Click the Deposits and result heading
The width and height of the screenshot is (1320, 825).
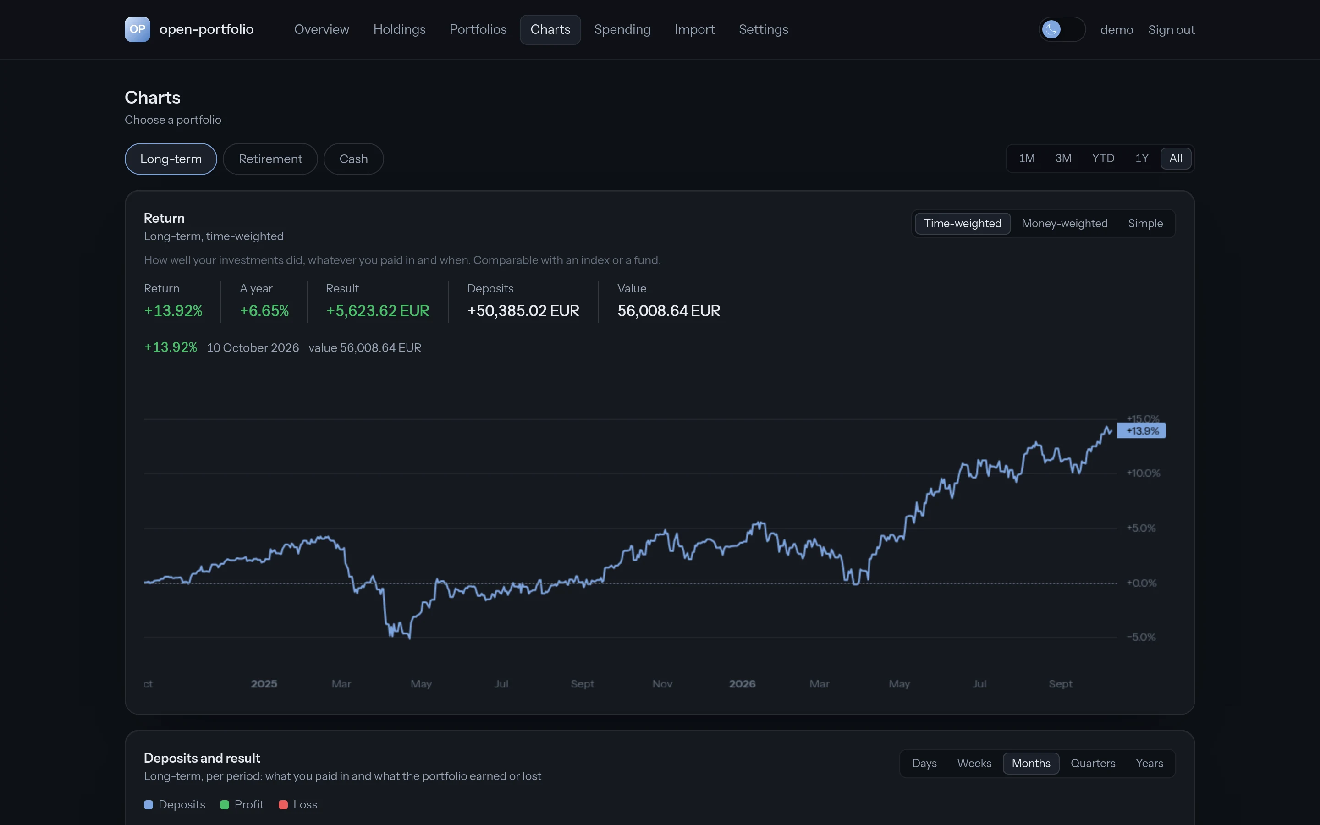click(x=202, y=758)
